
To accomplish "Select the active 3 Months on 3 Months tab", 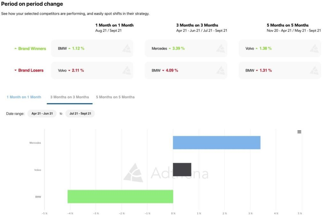I will click(70, 97).
